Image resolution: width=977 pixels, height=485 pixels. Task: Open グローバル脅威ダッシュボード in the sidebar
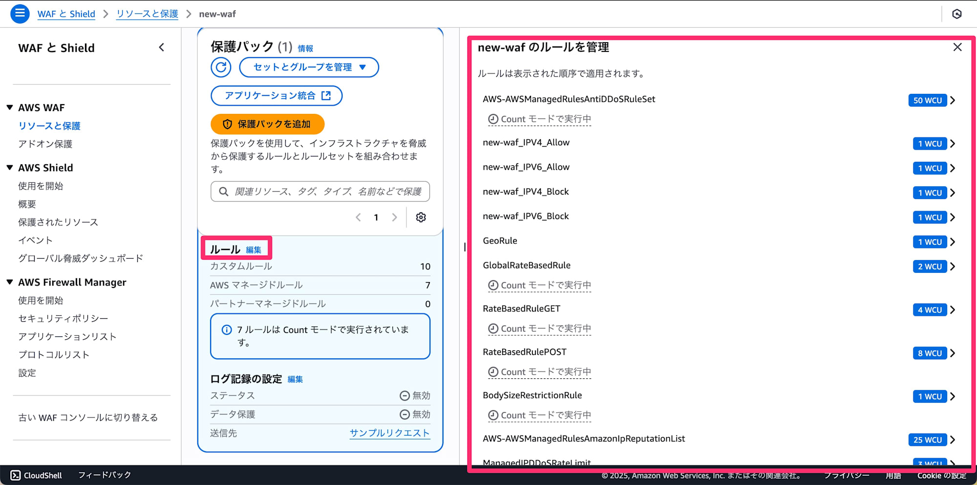pos(81,259)
